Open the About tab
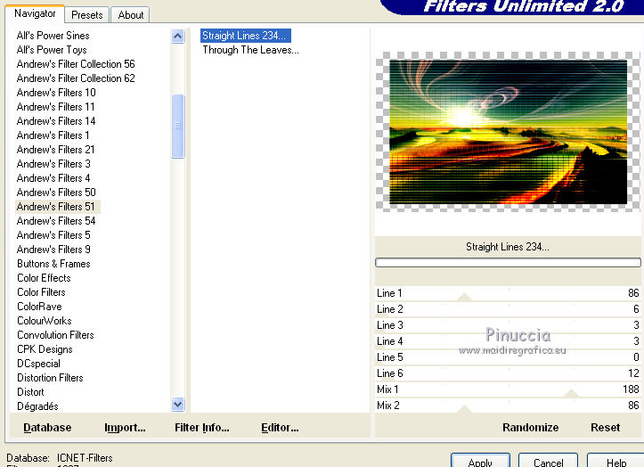644x467 pixels. (131, 15)
